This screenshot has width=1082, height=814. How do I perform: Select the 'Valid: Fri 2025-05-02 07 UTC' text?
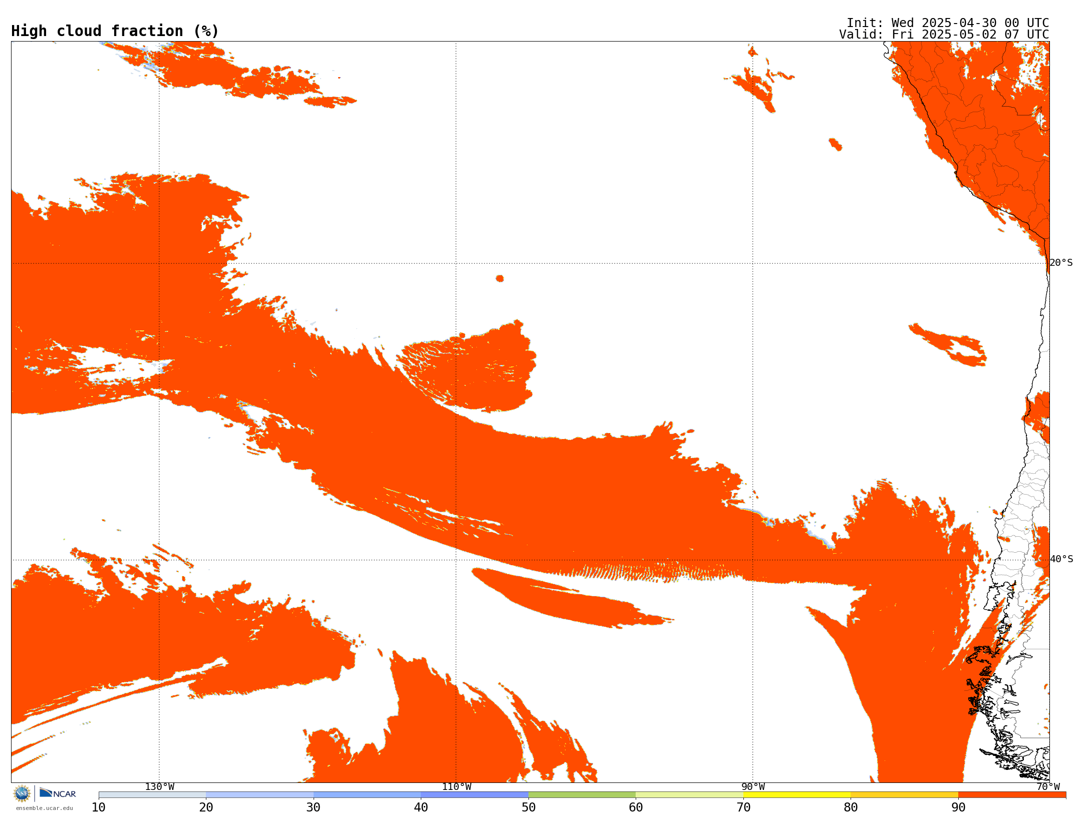point(944,35)
